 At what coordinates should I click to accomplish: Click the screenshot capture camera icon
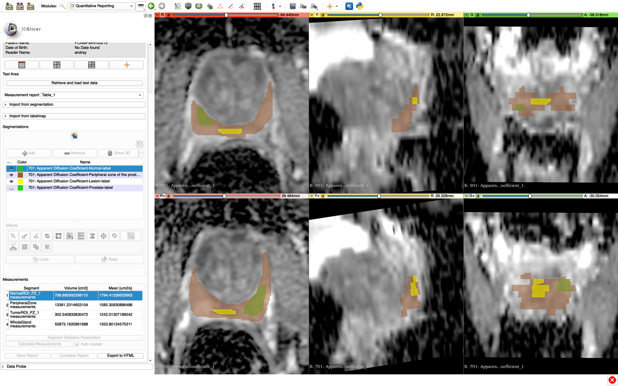tap(293, 6)
